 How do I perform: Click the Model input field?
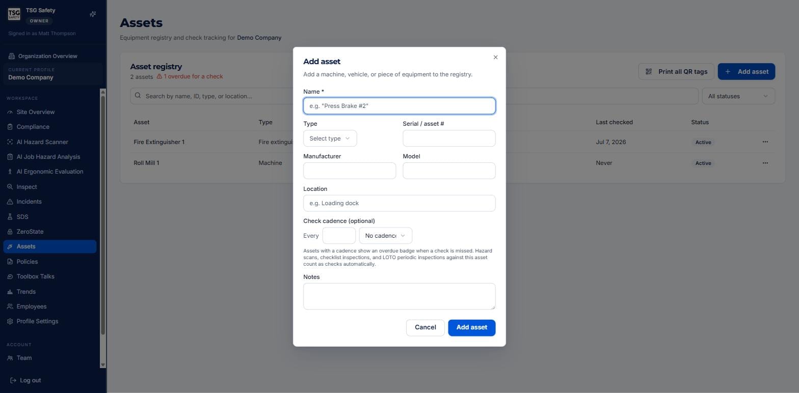tap(449, 171)
